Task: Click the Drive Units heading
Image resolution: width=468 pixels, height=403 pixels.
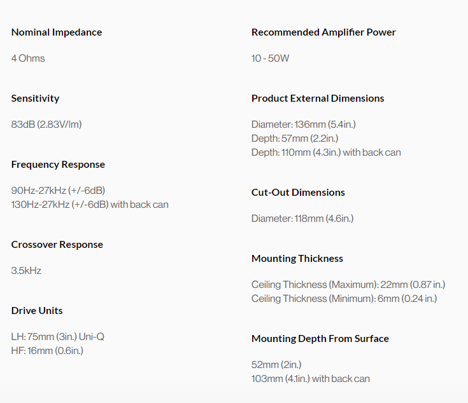Action: 37,311
